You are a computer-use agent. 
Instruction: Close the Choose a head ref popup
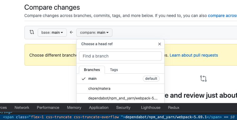tap(160, 44)
